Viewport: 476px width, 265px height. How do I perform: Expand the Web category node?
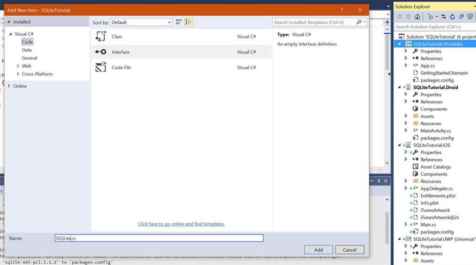click(18, 66)
